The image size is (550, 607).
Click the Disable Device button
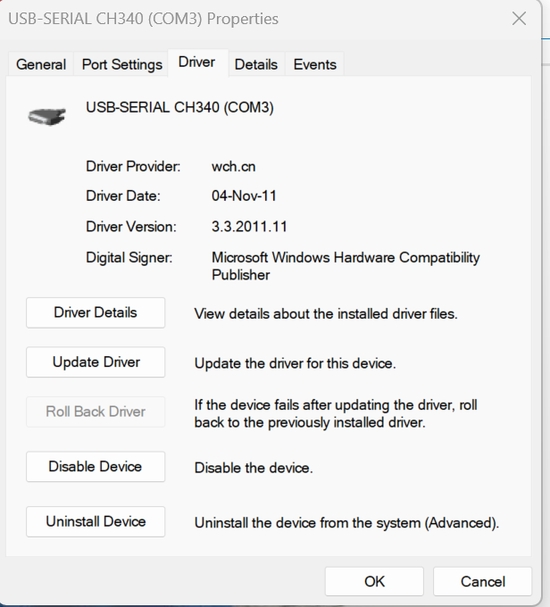coord(96,466)
